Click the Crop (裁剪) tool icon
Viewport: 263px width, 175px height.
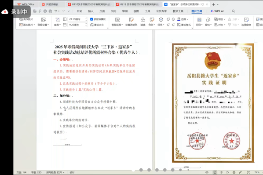tap(57, 20)
